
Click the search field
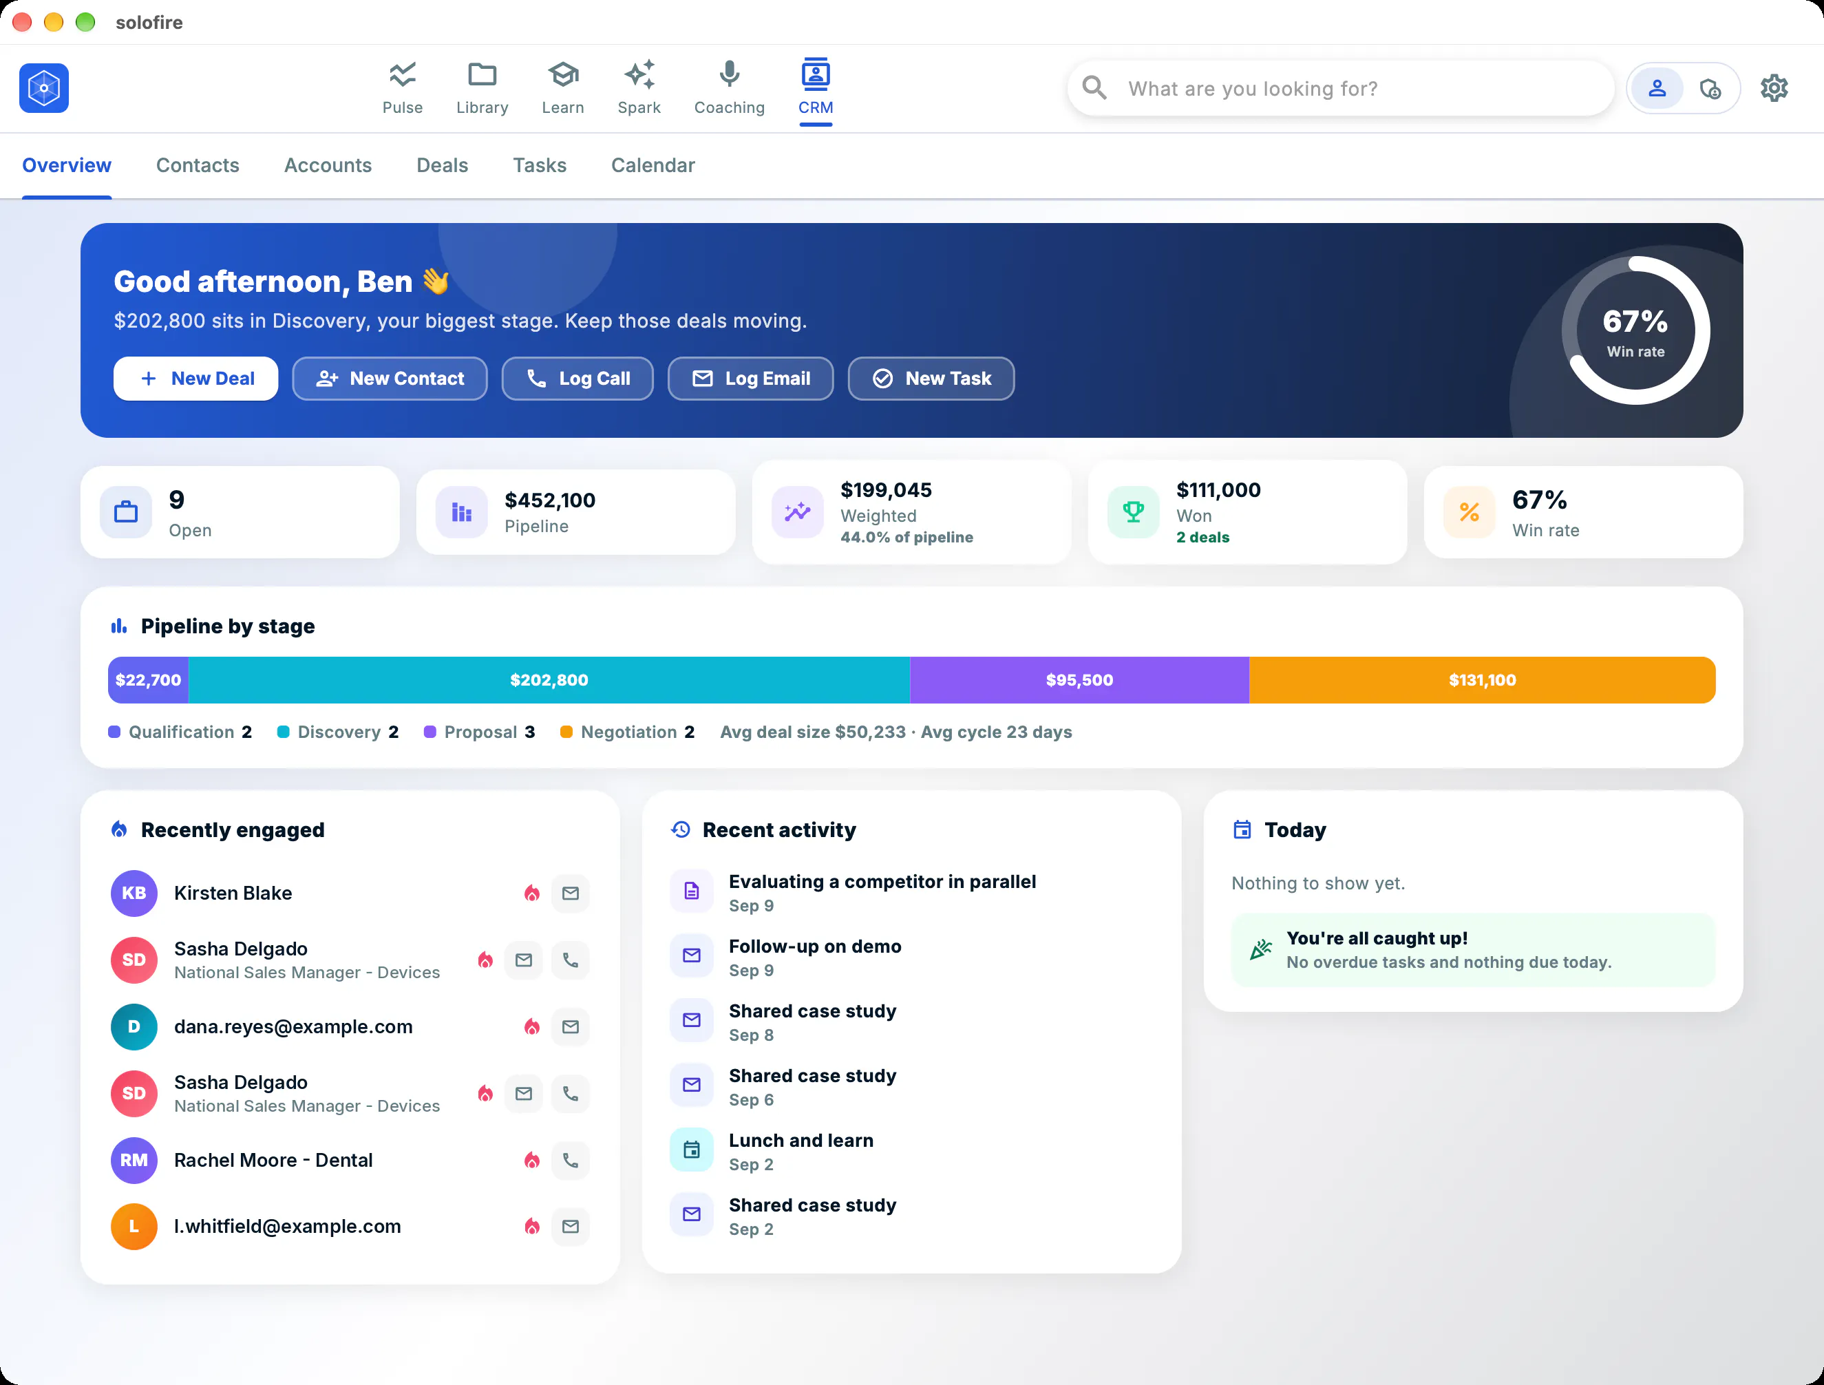click(x=1341, y=88)
